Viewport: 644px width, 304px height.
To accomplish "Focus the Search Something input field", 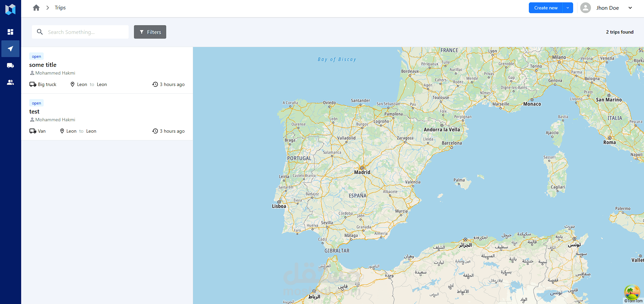I will pos(80,32).
